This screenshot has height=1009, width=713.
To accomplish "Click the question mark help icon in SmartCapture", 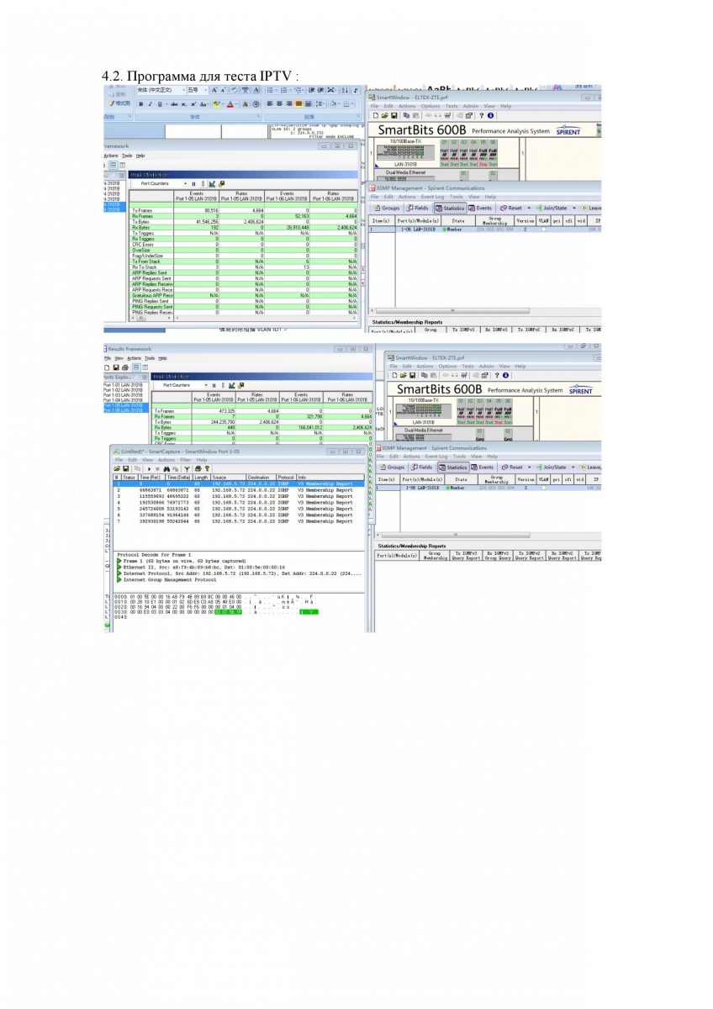I will 205,468.
